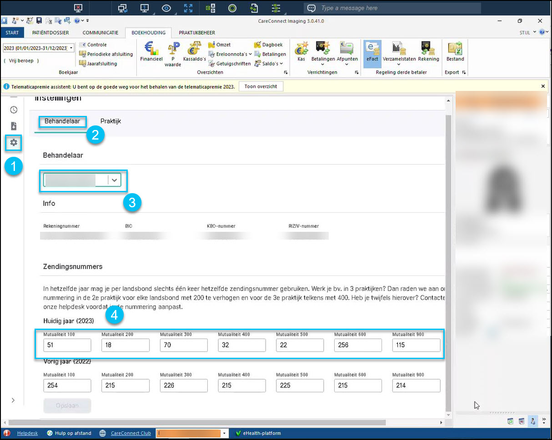Click the Kas button under Verrichtingen

coord(301,51)
